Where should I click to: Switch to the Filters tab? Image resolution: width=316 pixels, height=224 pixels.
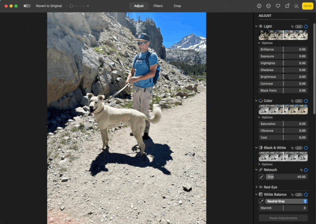pyautogui.click(x=158, y=6)
